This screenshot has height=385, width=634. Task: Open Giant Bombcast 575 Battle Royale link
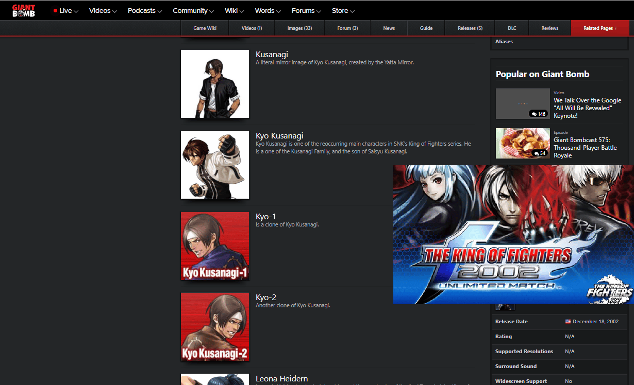coord(585,148)
